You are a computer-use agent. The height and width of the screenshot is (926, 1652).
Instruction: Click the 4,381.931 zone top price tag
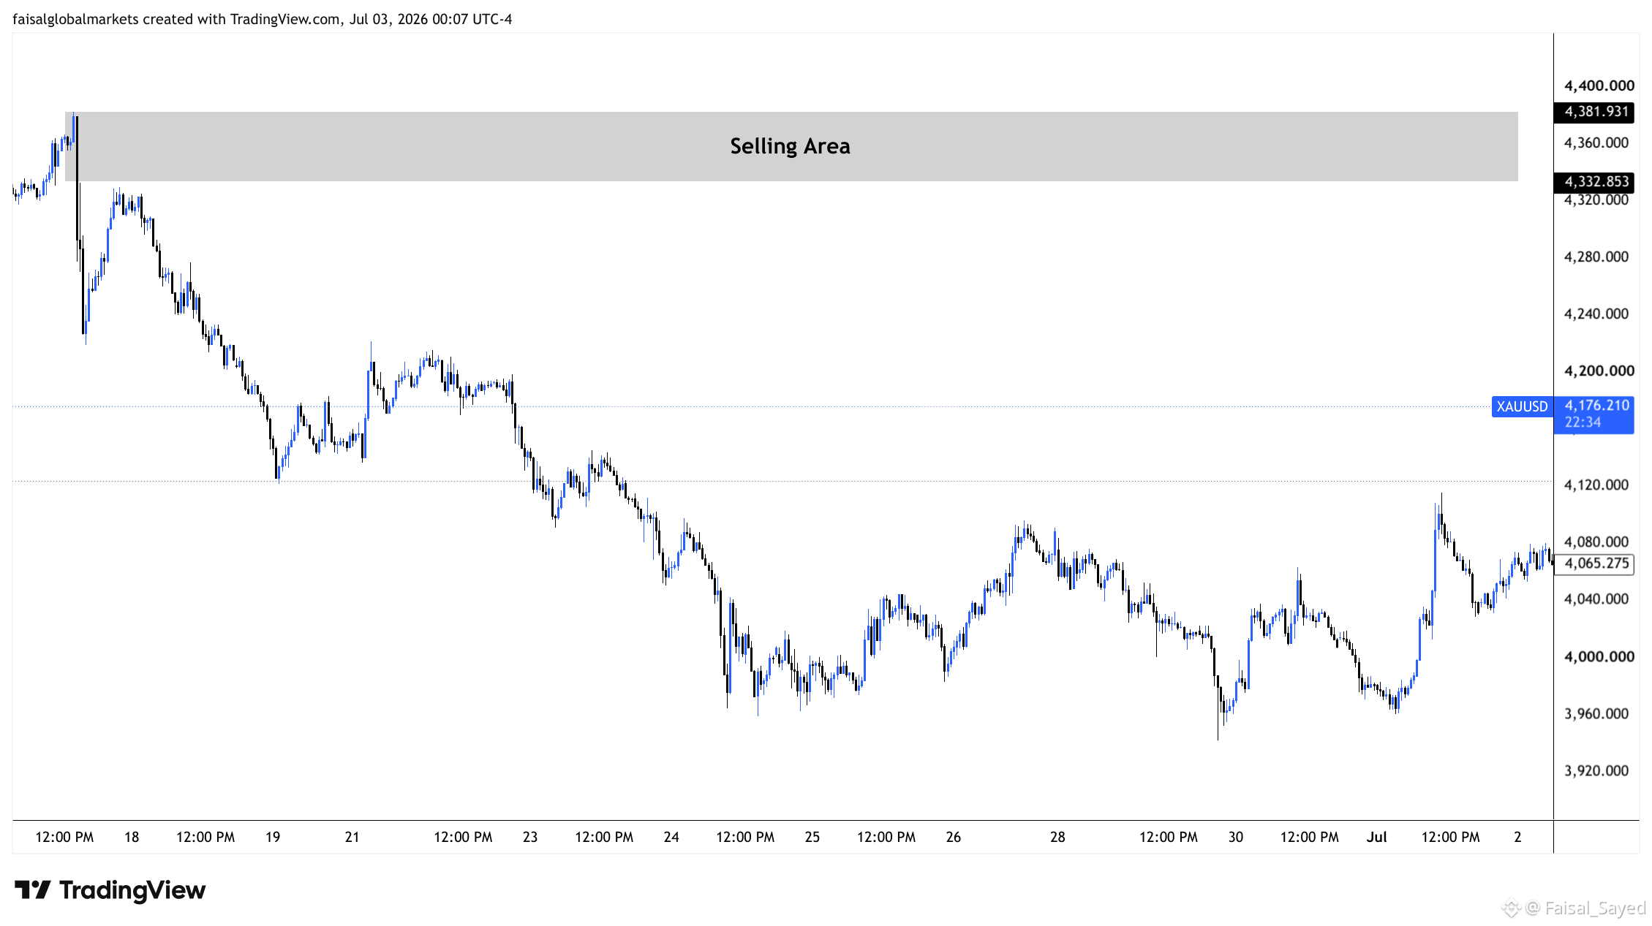pyautogui.click(x=1594, y=112)
